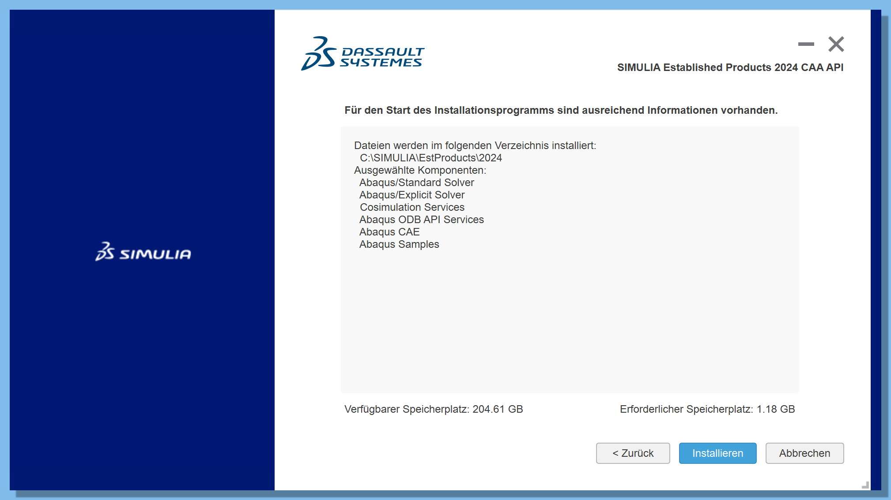Click the Installieren button
891x500 pixels.
[x=717, y=453]
